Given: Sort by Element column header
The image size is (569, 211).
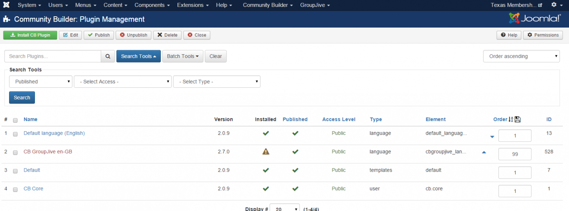Looking at the screenshot, I should coord(435,119).
